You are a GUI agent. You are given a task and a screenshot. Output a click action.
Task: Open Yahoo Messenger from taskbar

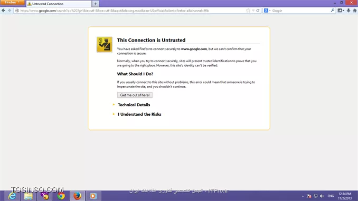[44, 196]
